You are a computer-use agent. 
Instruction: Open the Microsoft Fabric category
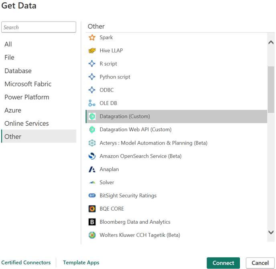39,84
